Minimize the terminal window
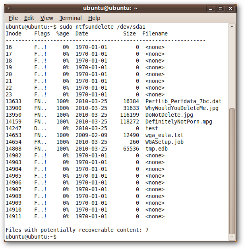Image resolution: width=244 pixels, height=249 pixels. [x=211, y=8]
